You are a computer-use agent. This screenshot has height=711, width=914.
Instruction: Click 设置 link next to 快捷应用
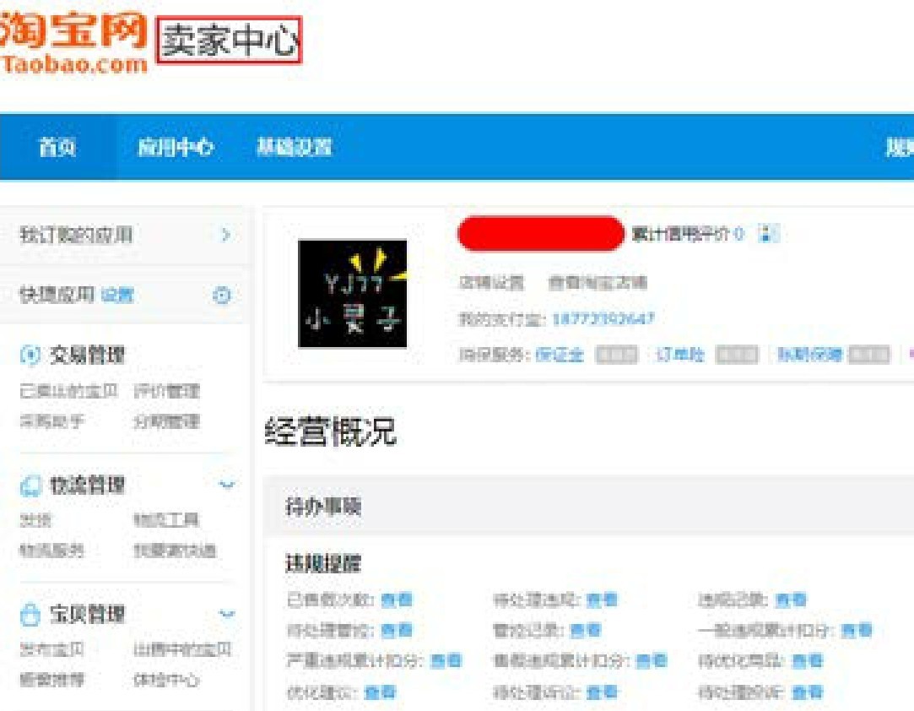tap(117, 296)
